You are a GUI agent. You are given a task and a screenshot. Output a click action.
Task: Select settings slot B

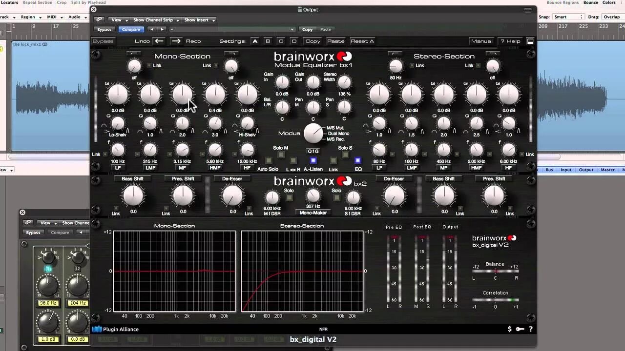268,41
